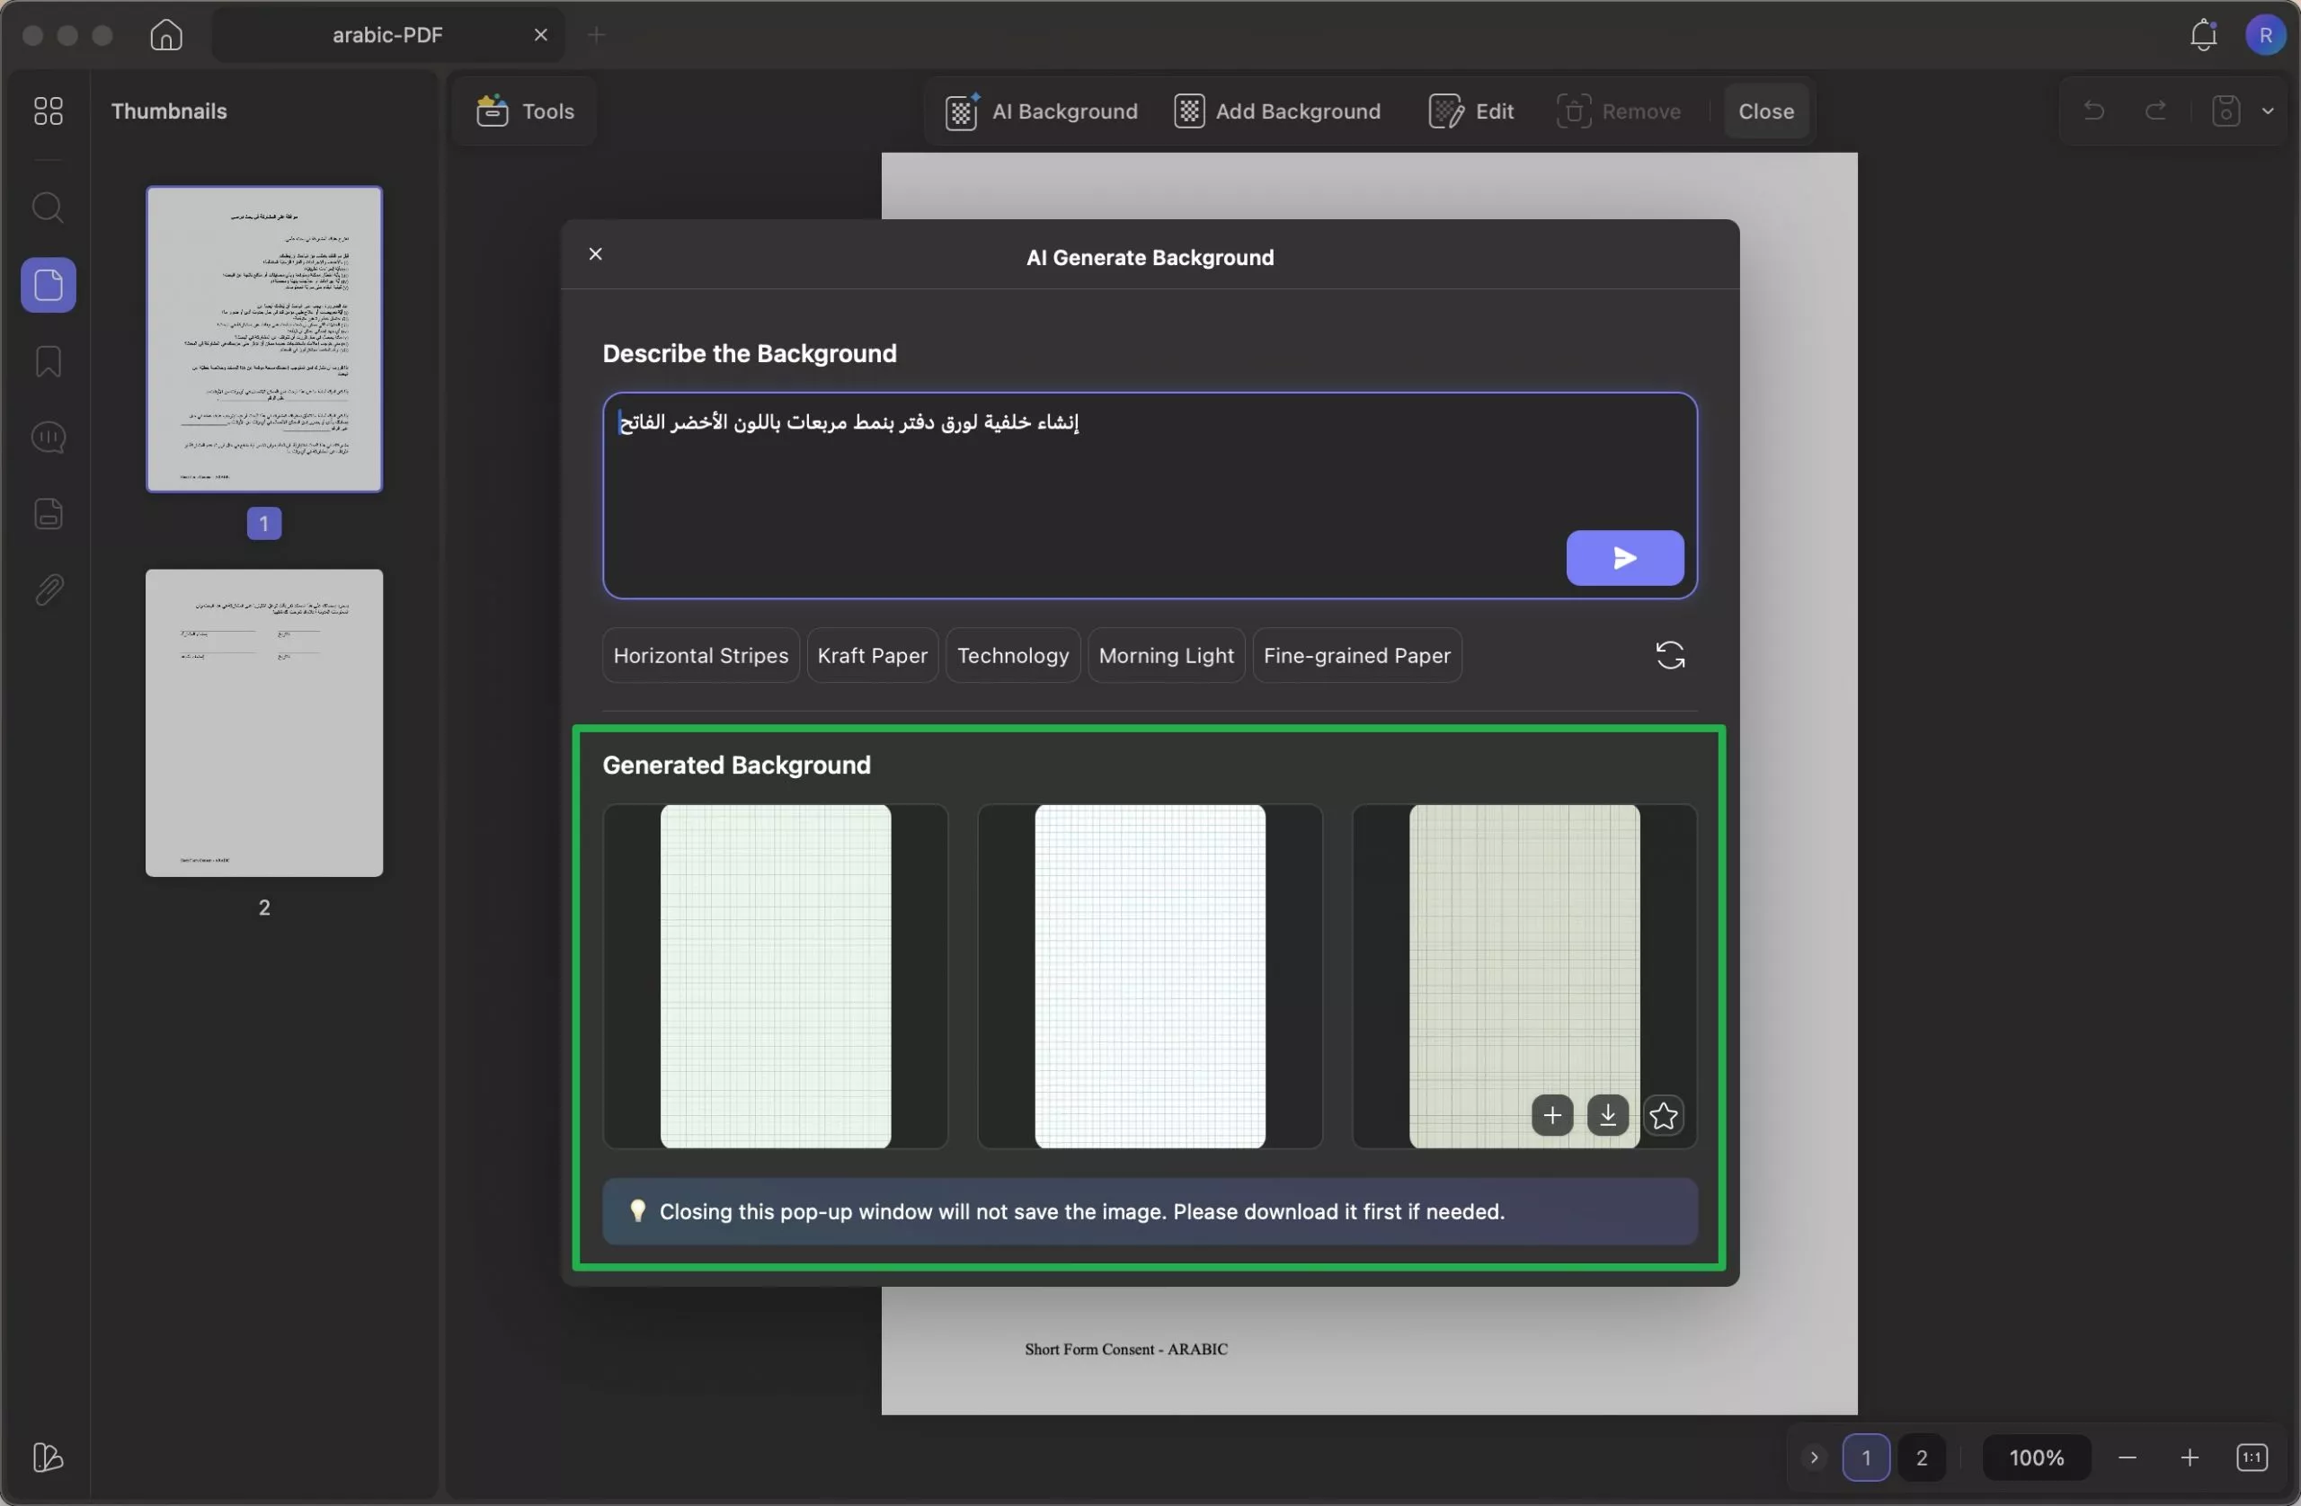The image size is (2301, 1506).
Task: Refresh the suggested prompt styles
Action: coord(1670,655)
